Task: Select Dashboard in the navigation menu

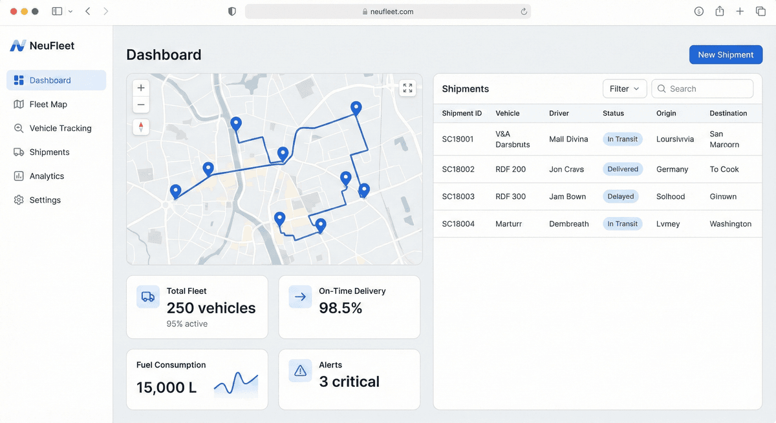Action: click(51, 79)
